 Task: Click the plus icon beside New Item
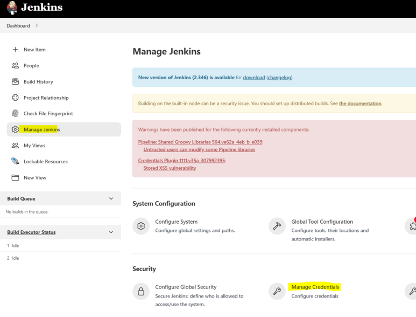15,50
